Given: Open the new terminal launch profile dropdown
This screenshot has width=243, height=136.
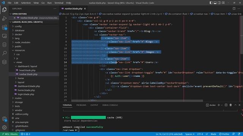Looking at the screenshot, I should point(222,105).
